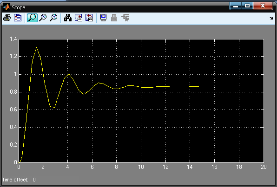Screen dimensions: 277x187
Task: Click the x-axis label 6
Action: coord(92,167)
